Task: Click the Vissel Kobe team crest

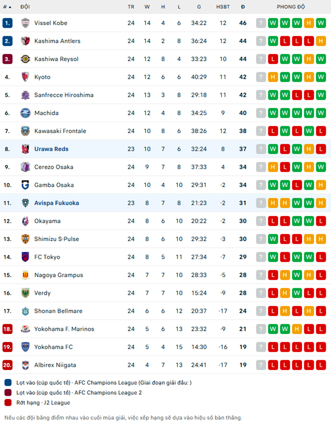Action: pos(25,23)
